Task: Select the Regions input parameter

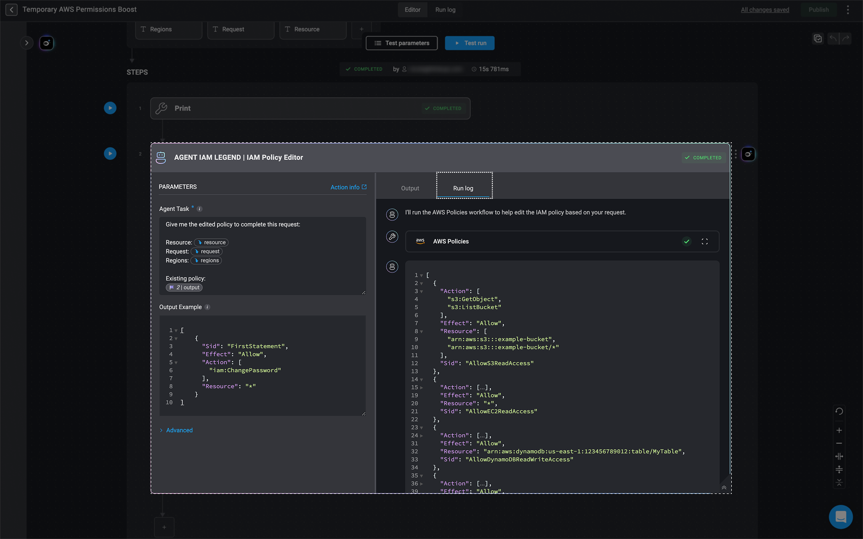Action: point(169,30)
